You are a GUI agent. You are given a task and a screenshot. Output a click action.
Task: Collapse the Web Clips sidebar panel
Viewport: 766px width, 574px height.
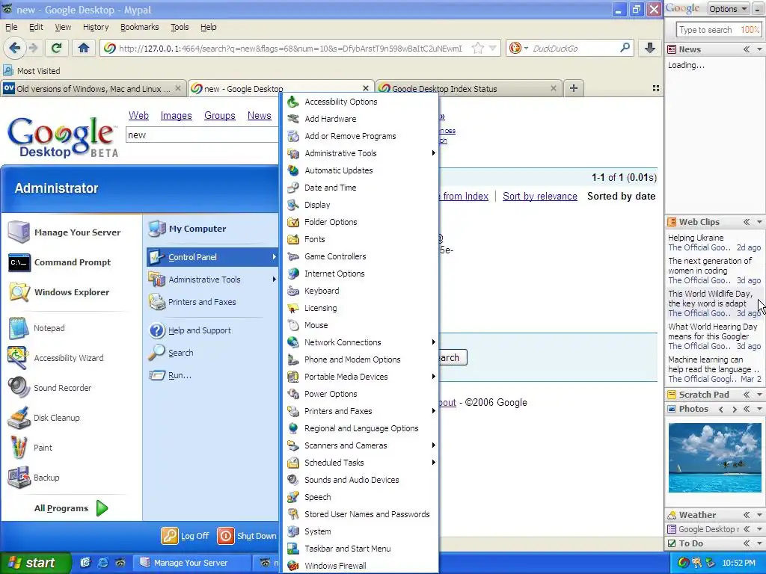coord(747,221)
